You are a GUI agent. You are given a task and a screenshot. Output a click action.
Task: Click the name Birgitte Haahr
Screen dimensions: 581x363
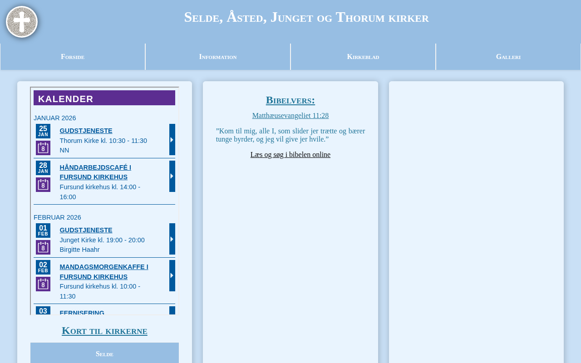pos(79,250)
